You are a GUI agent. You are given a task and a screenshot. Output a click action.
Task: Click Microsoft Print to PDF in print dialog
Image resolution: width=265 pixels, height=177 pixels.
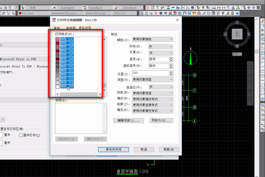(x=18, y=59)
